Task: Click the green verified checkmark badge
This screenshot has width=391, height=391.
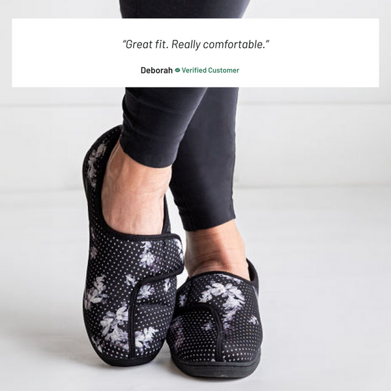Action: 177,70
